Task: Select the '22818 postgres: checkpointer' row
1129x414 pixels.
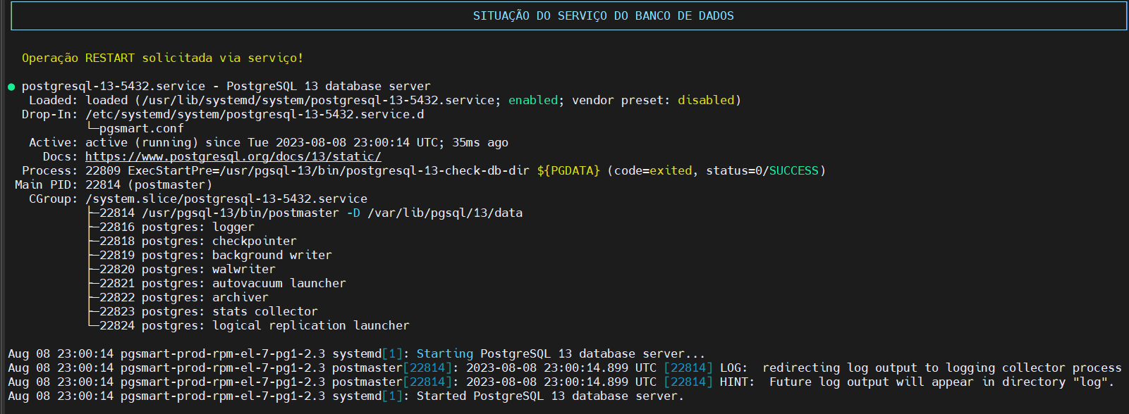Action: [x=198, y=241]
